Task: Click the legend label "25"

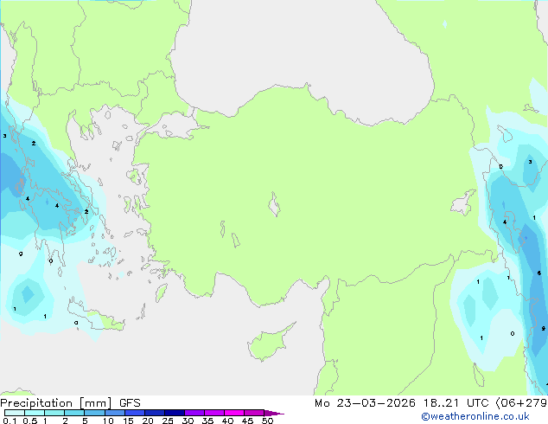Action: coord(168,421)
